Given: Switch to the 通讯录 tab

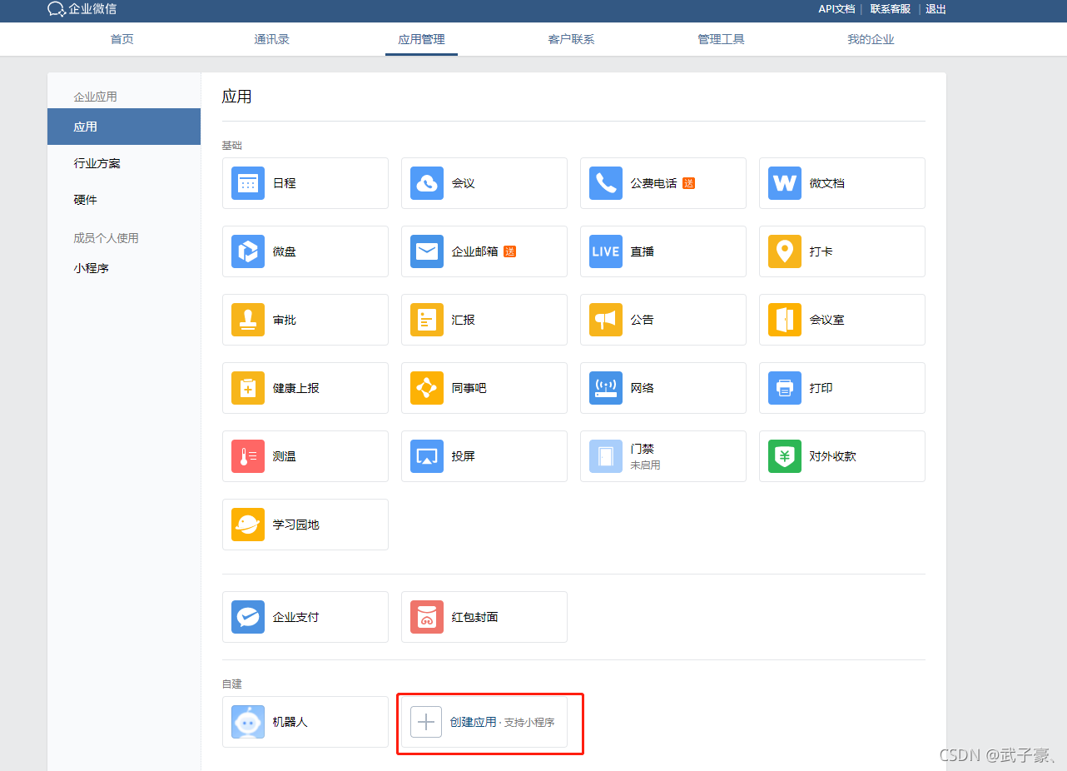Looking at the screenshot, I should tap(272, 39).
